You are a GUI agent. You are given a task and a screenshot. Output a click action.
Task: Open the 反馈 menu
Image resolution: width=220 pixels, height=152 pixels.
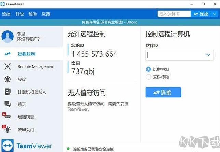pyautogui.click(x=46, y=14)
